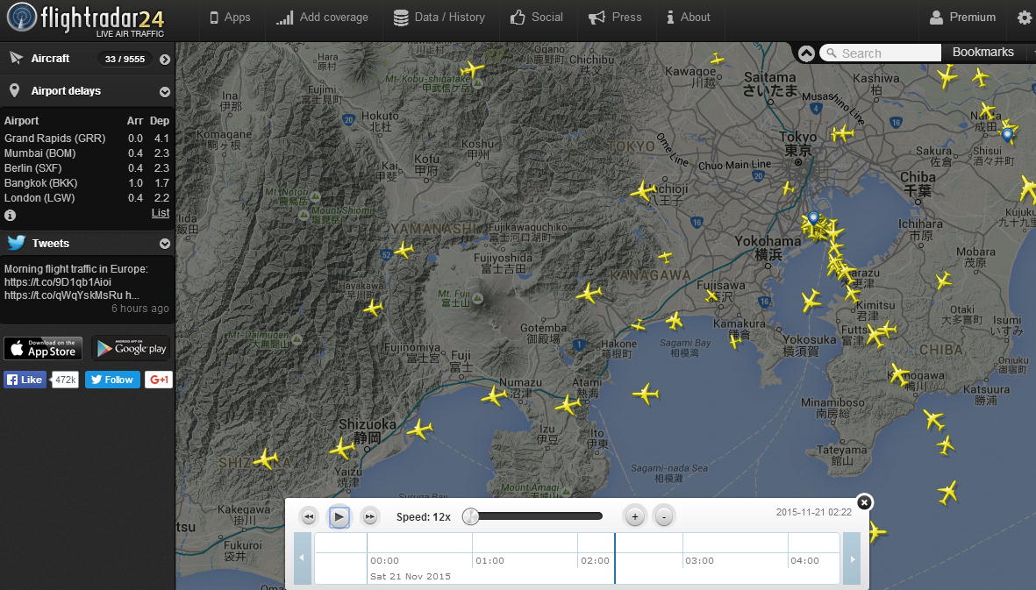Type in the Search field

pyautogui.click(x=888, y=53)
